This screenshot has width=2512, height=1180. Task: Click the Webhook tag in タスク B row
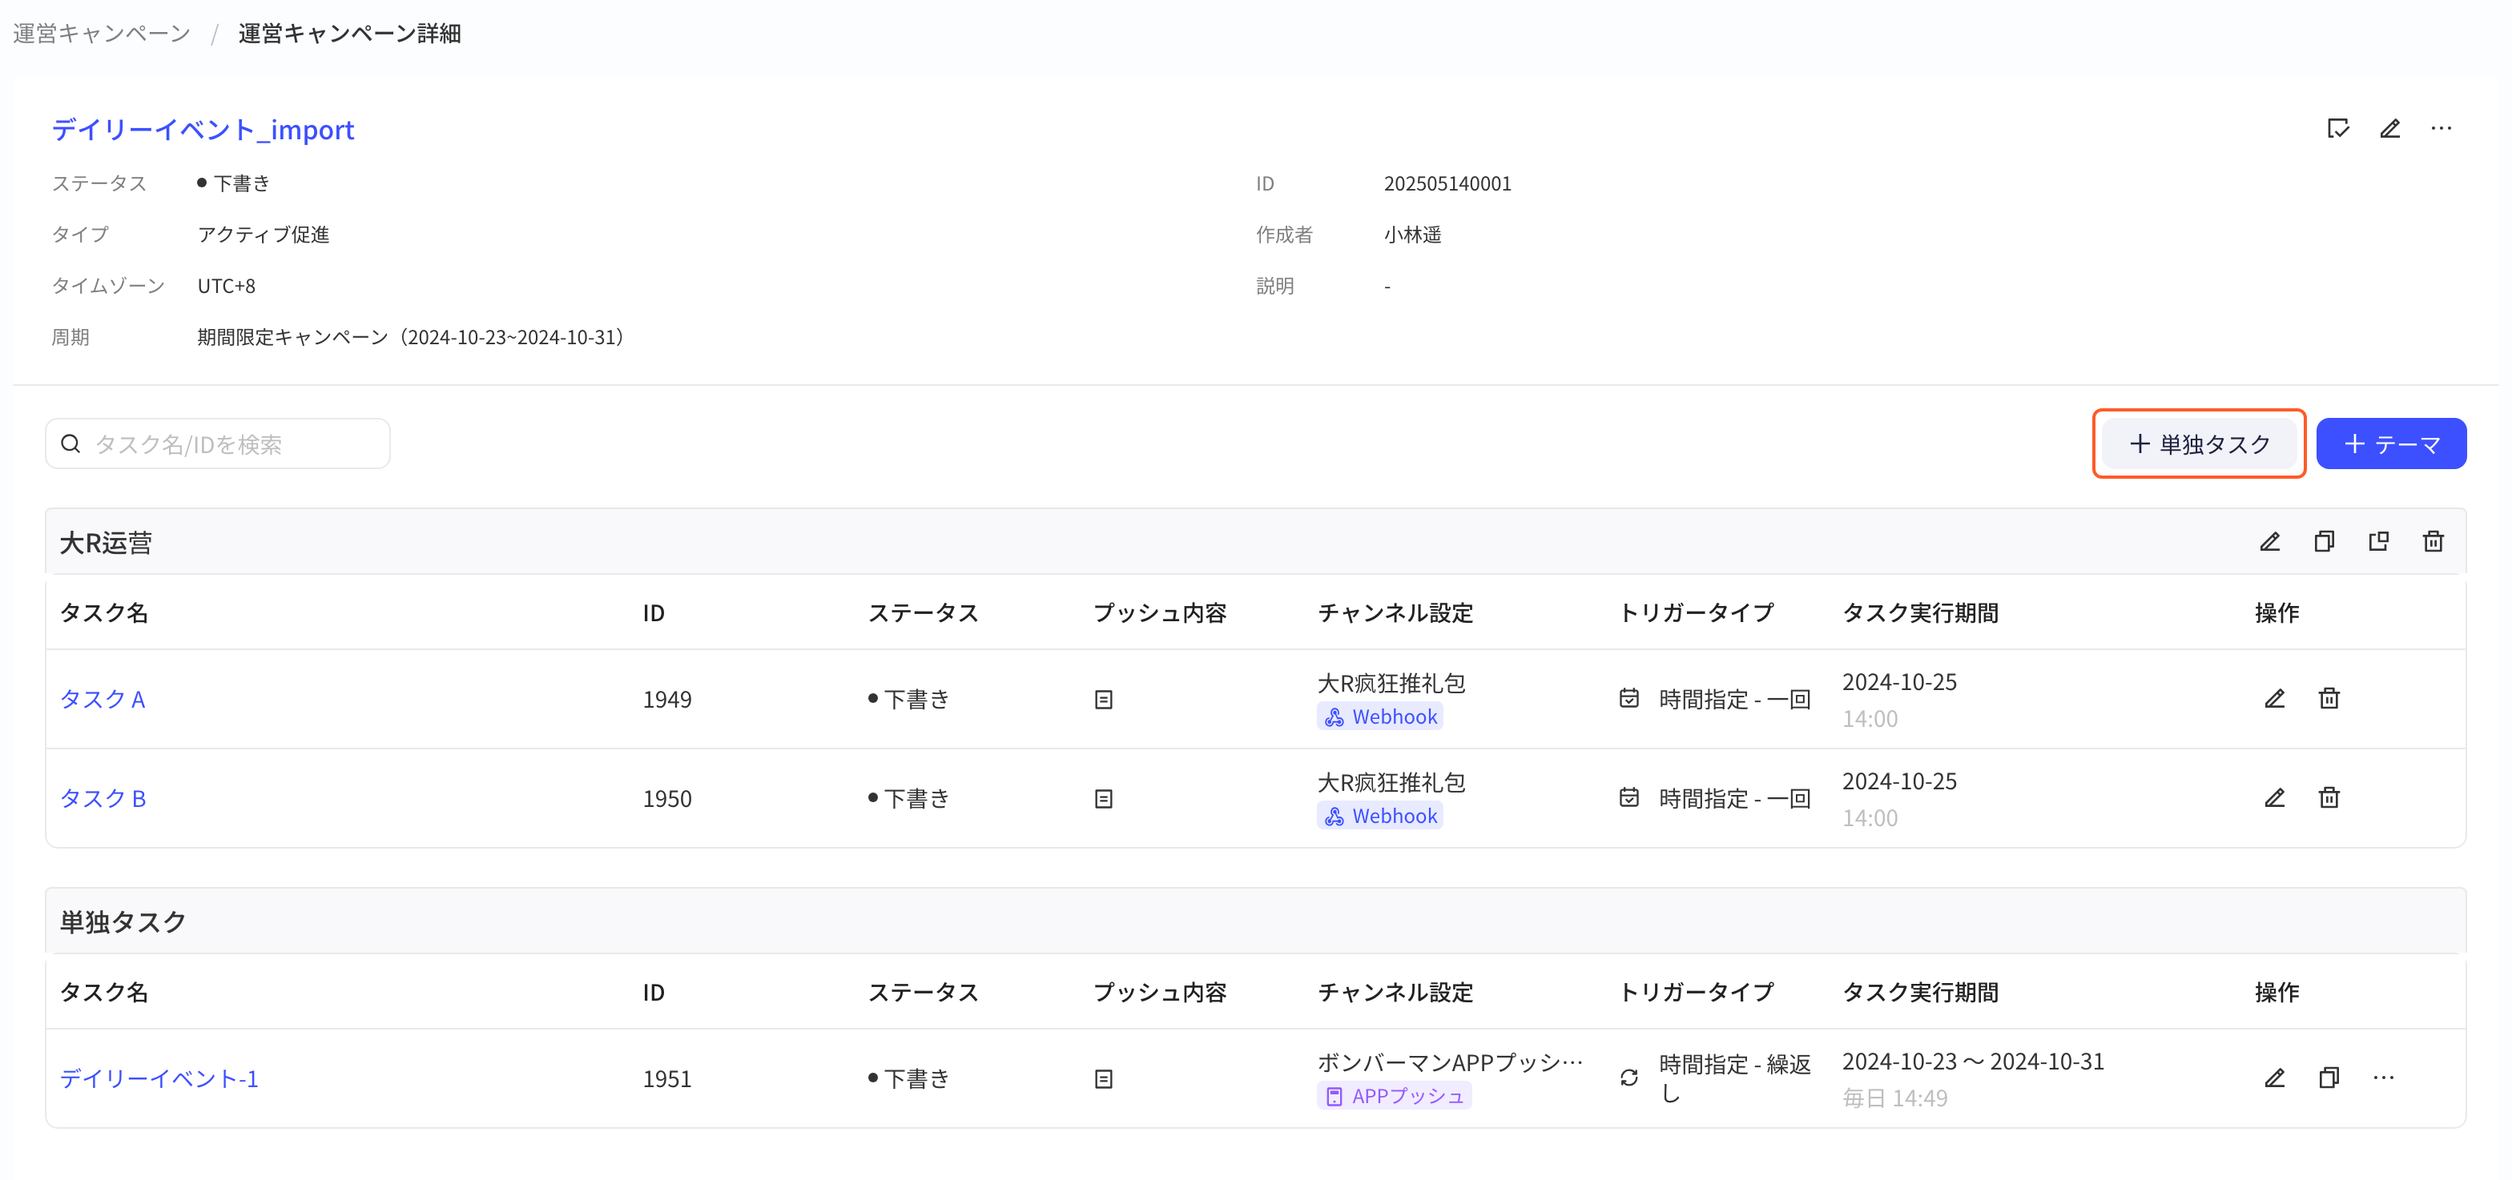tap(1380, 817)
